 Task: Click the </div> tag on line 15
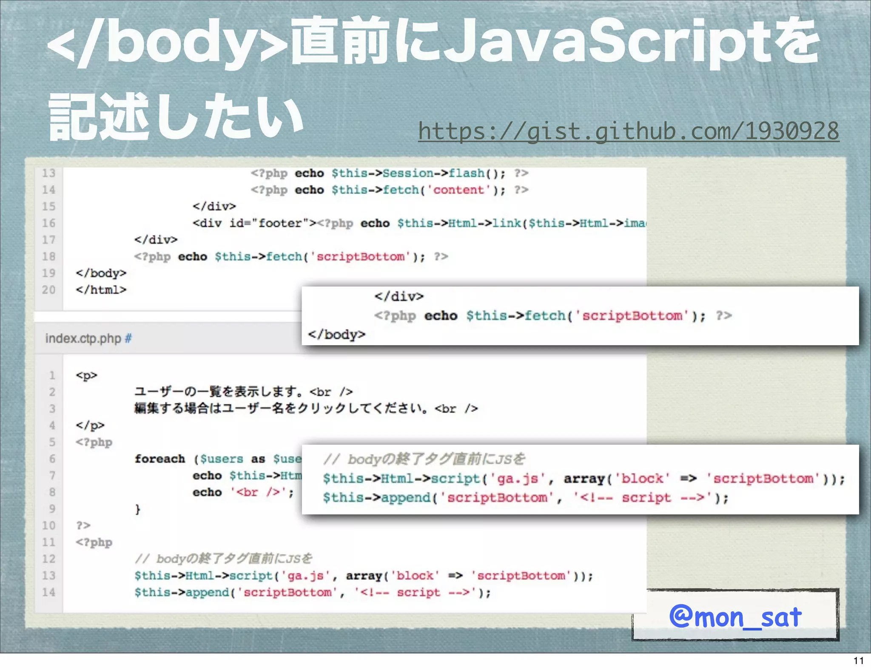coord(214,207)
